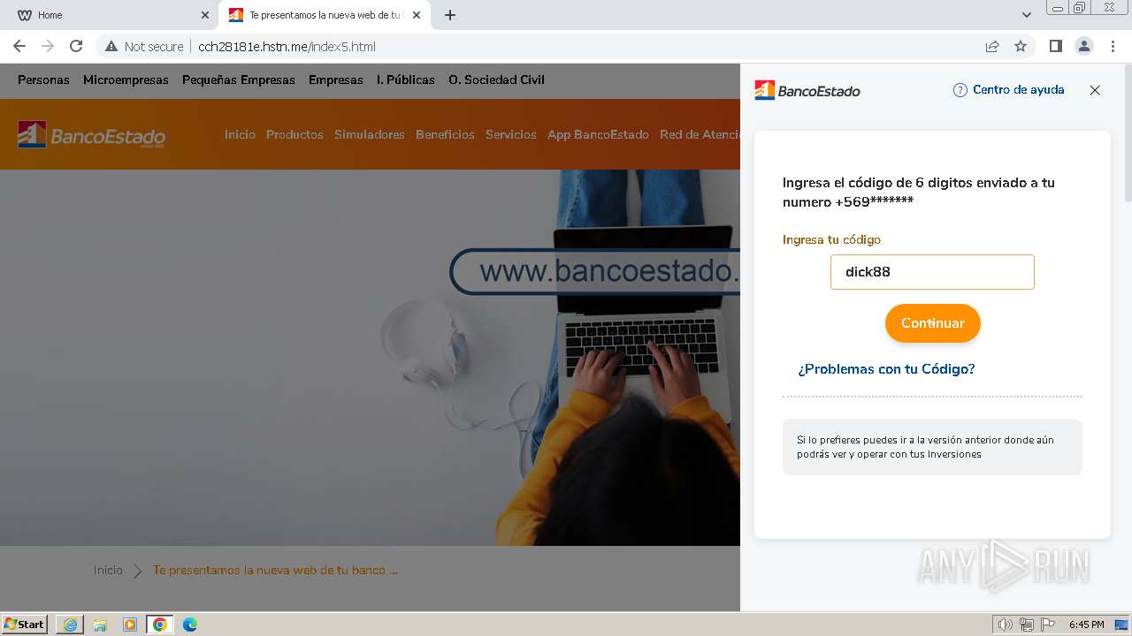Open a new tab with plus icon
1132x636 pixels.
(450, 15)
